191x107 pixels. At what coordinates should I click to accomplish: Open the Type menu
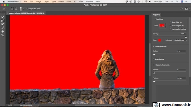point(54,2)
